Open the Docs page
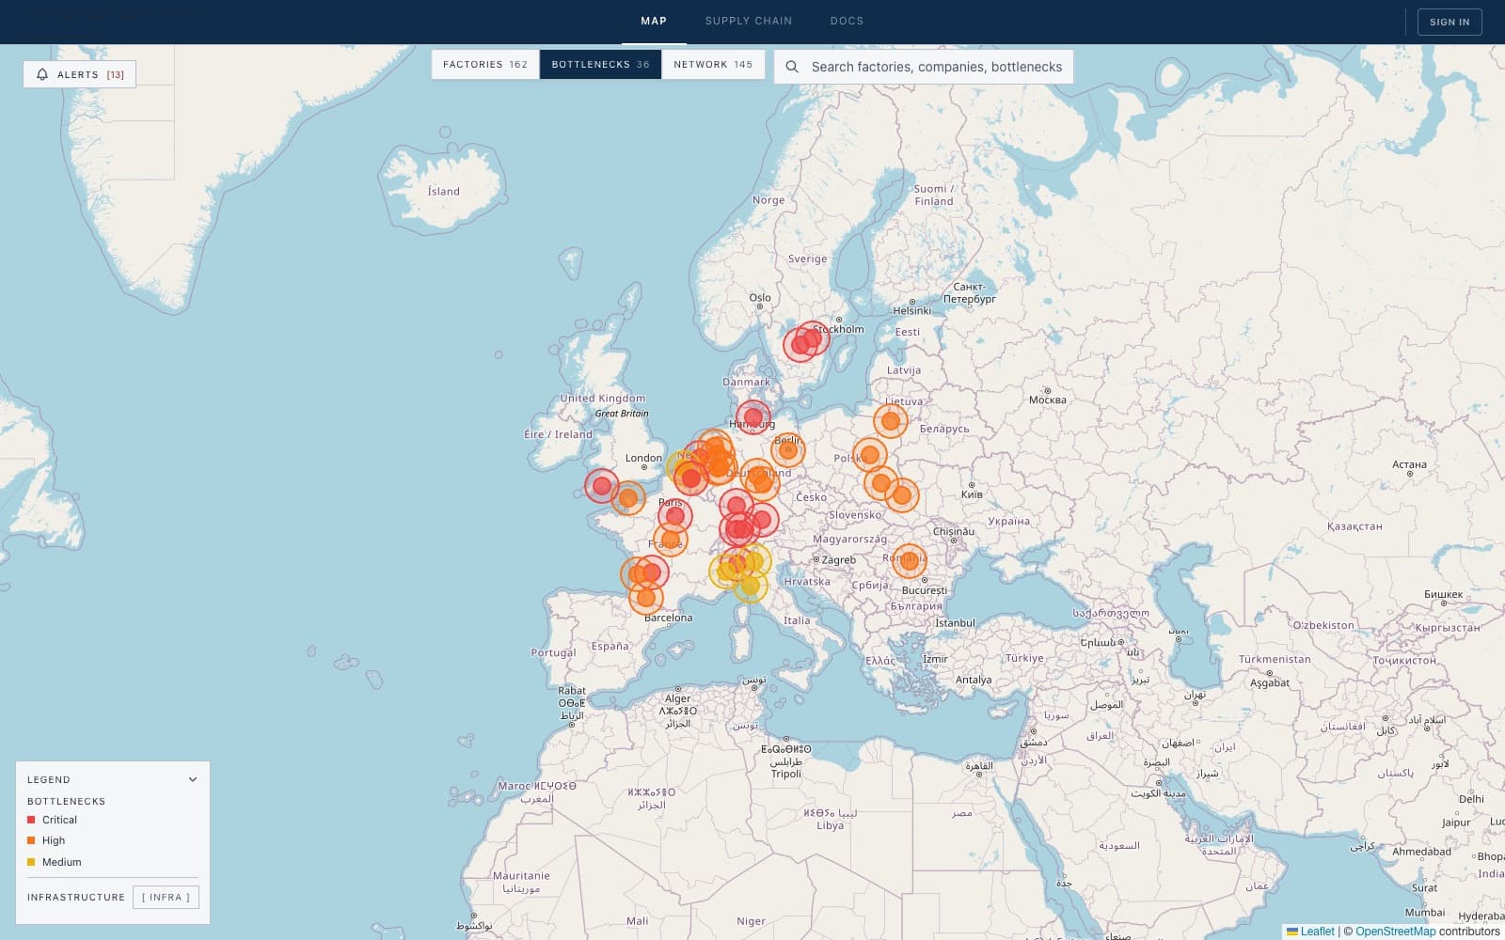1505x940 pixels. pyautogui.click(x=847, y=21)
